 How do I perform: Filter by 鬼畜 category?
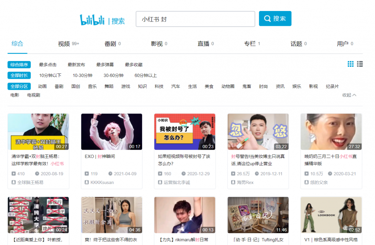pyautogui.click(x=247, y=87)
